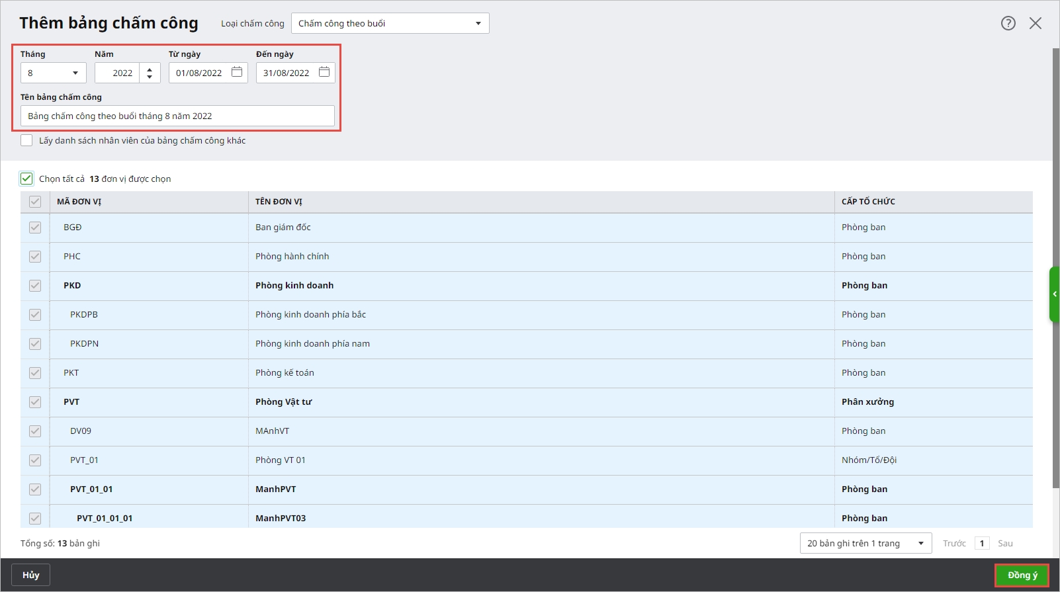Toggle the checkbox for row PHC
Screen dimensions: 1060x592
(x=35, y=257)
